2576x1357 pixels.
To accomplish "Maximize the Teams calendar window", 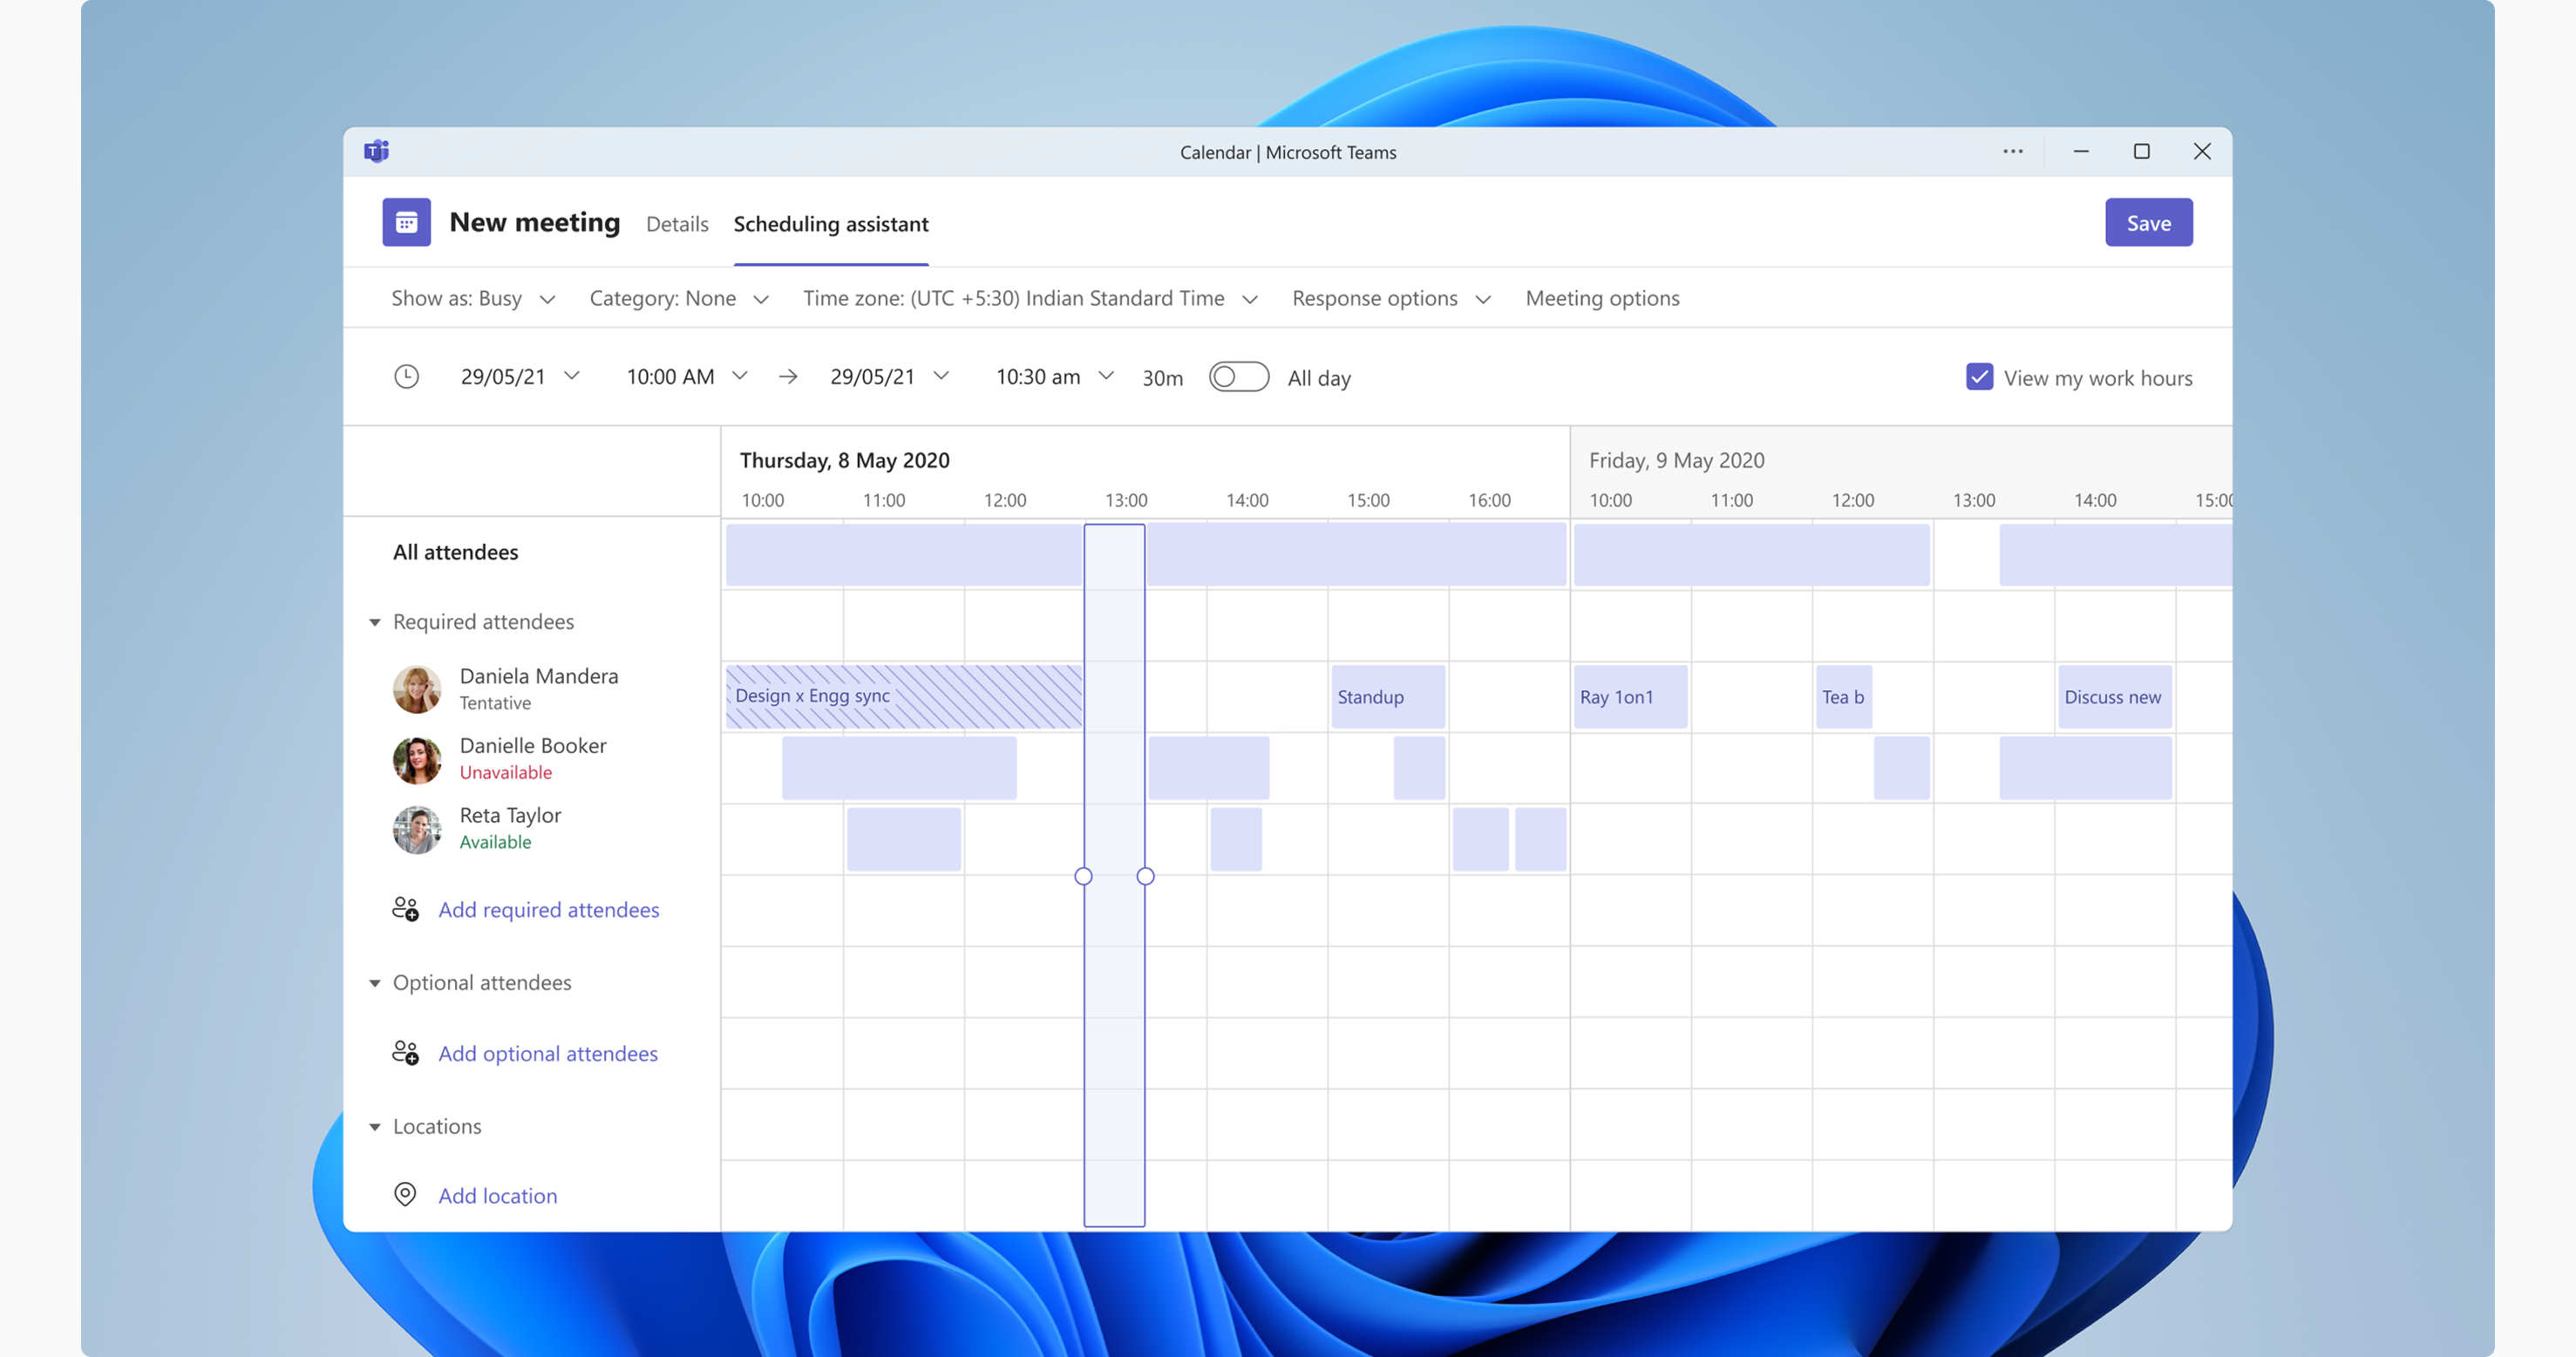I will pos(2141,151).
